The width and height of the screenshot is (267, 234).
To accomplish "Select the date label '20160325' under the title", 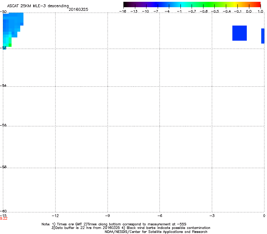I will [x=78, y=9].
